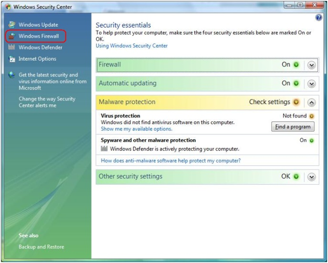Open the Windows Firewall link
The height and width of the screenshot is (263, 328).
point(39,36)
